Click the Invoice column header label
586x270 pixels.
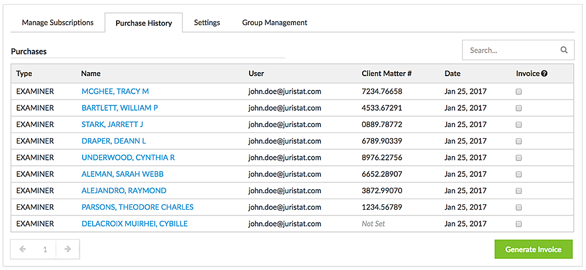click(528, 74)
